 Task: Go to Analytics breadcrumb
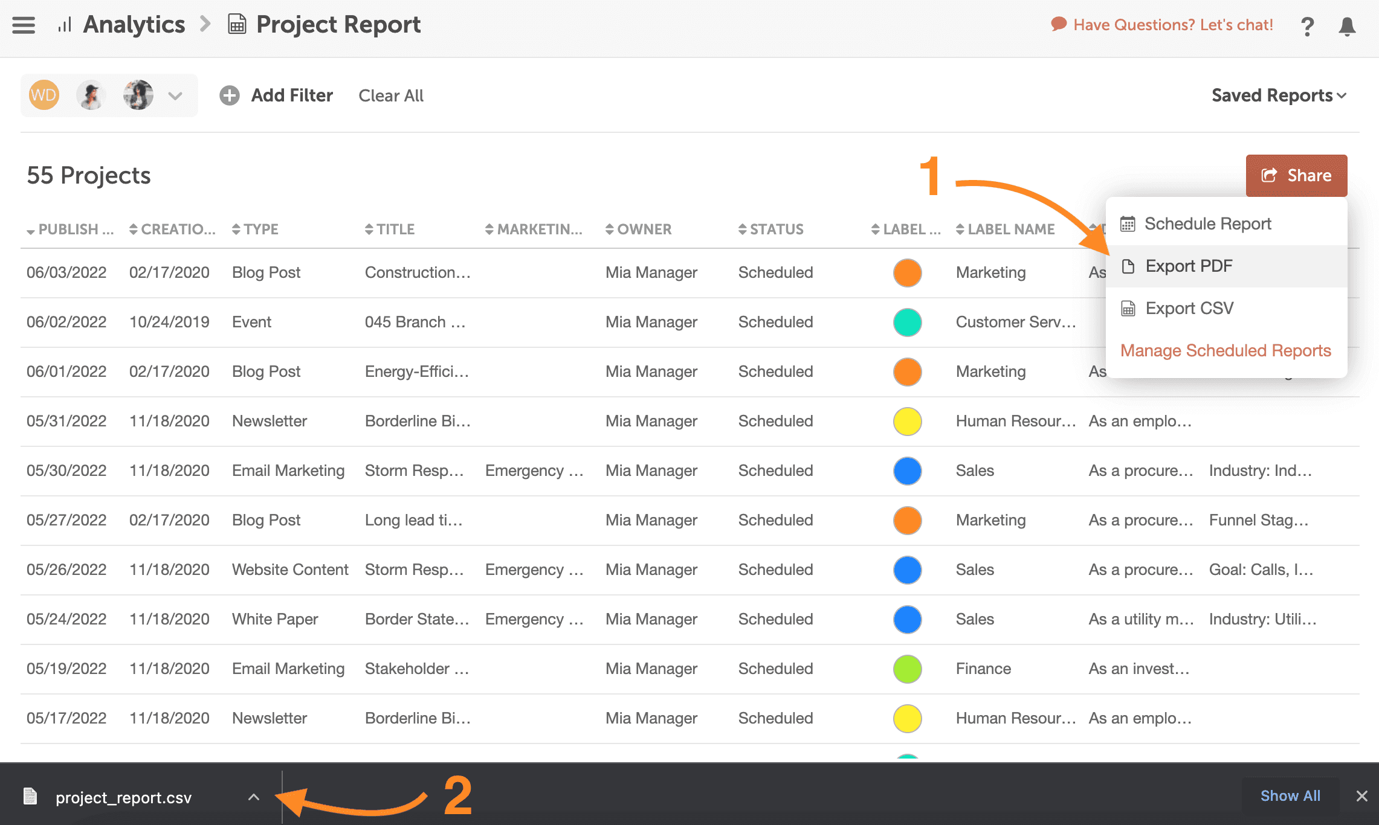(x=134, y=25)
